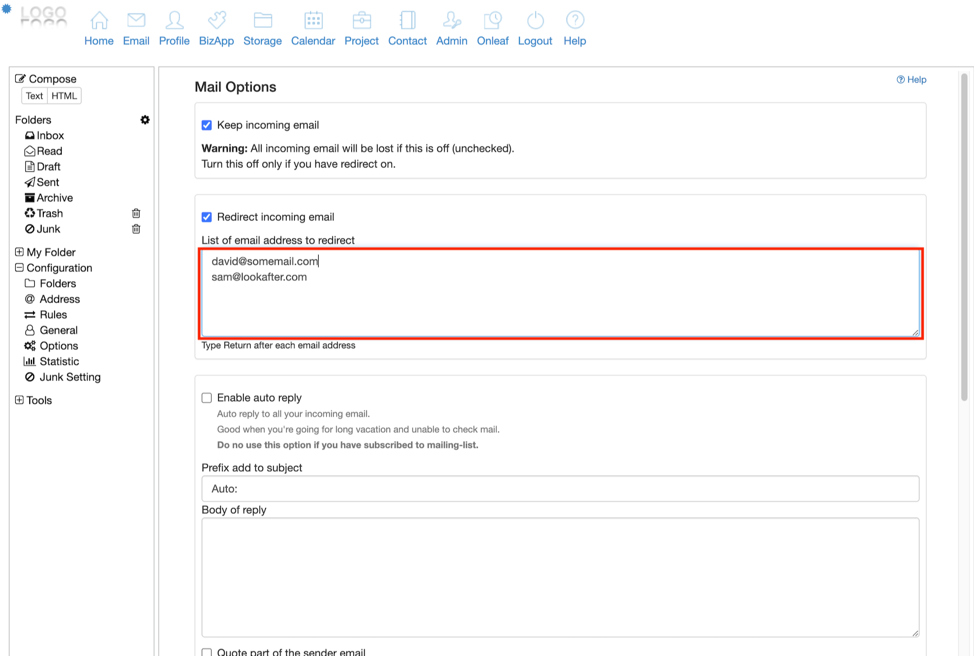Open Junk Setting in Configuration
Viewport: 974px width, 656px height.
70,377
